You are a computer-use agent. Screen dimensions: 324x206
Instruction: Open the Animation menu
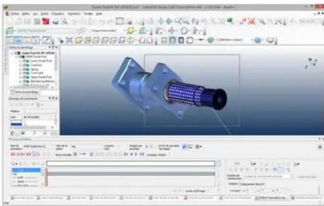[x=74, y=14]
